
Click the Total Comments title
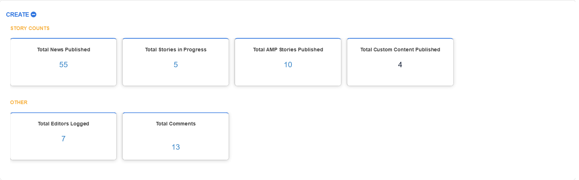(x=176, y=124)
